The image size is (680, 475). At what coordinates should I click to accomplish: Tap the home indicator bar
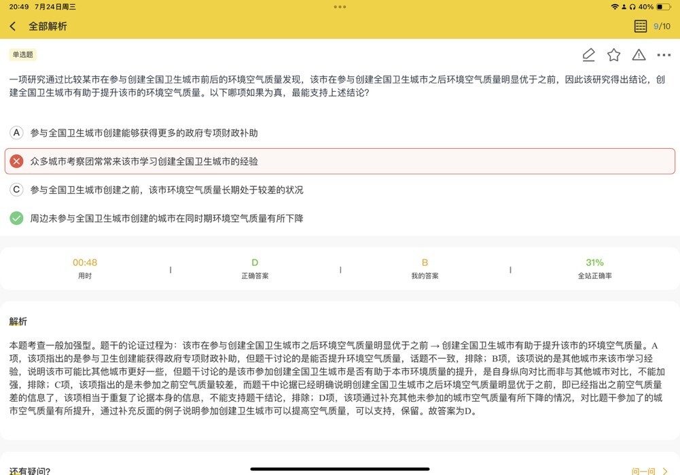340,469
